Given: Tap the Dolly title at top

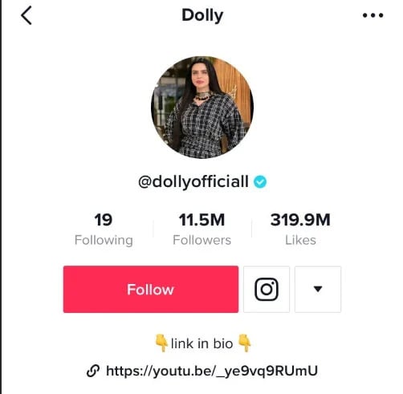Looking at the screenshot, I should 202,15.
